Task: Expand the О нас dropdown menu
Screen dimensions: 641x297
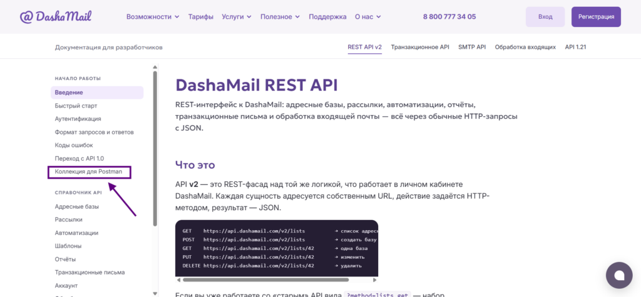Action: tap(368, 17)
